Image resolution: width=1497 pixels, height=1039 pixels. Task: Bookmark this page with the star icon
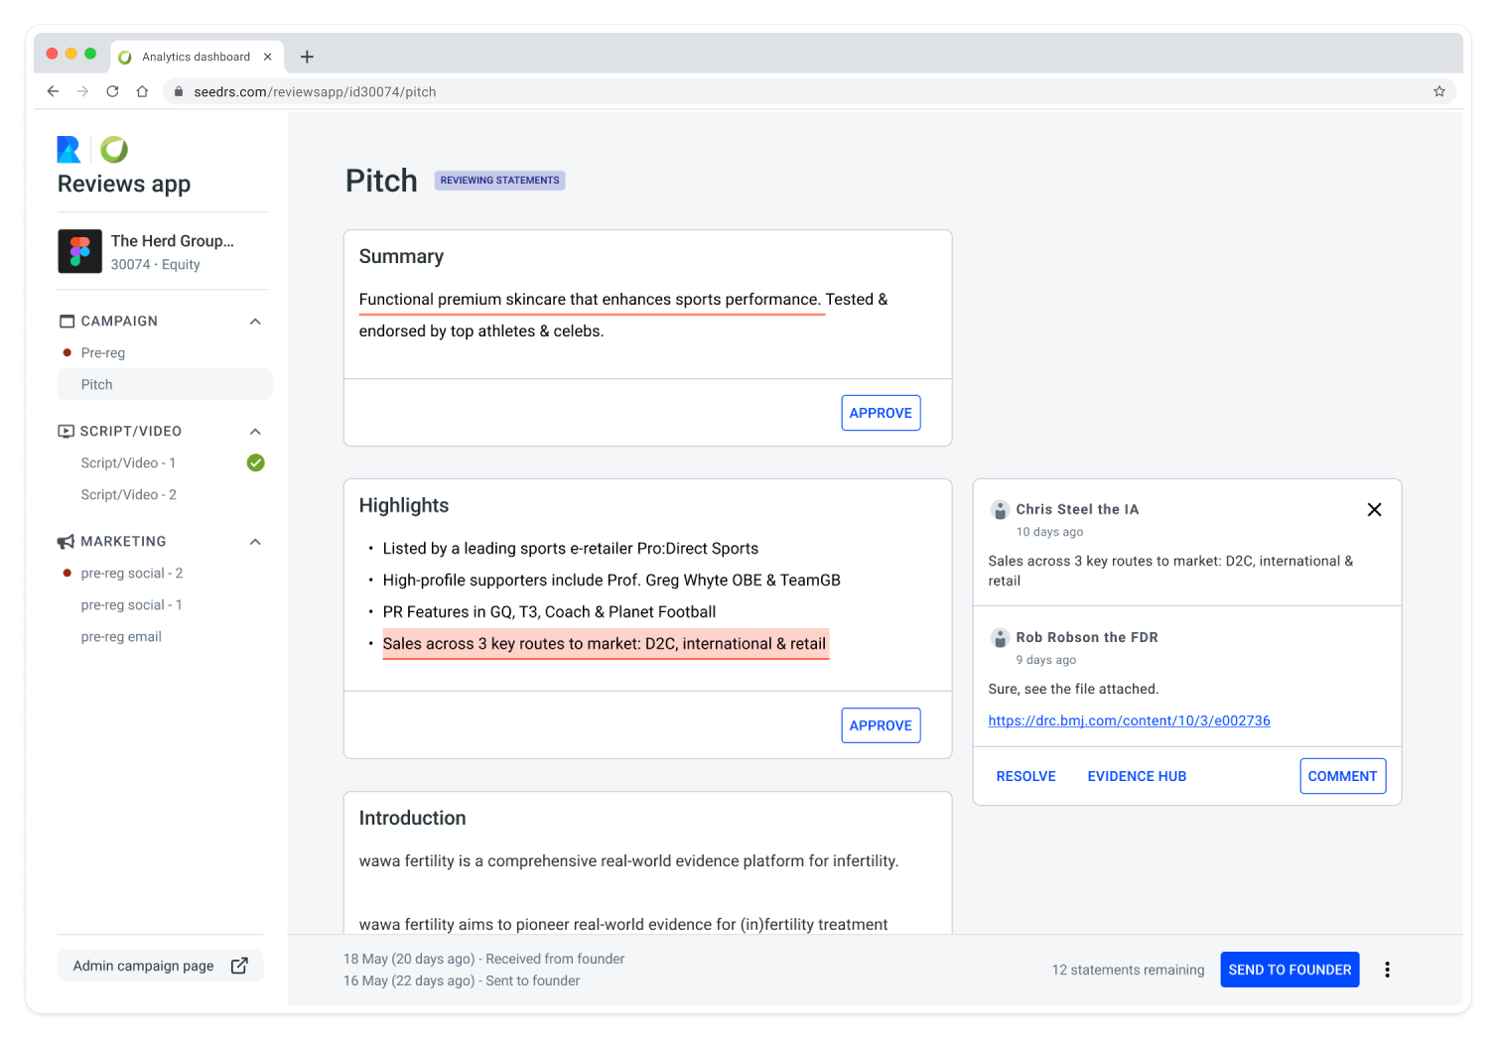tap(1438, 91)
